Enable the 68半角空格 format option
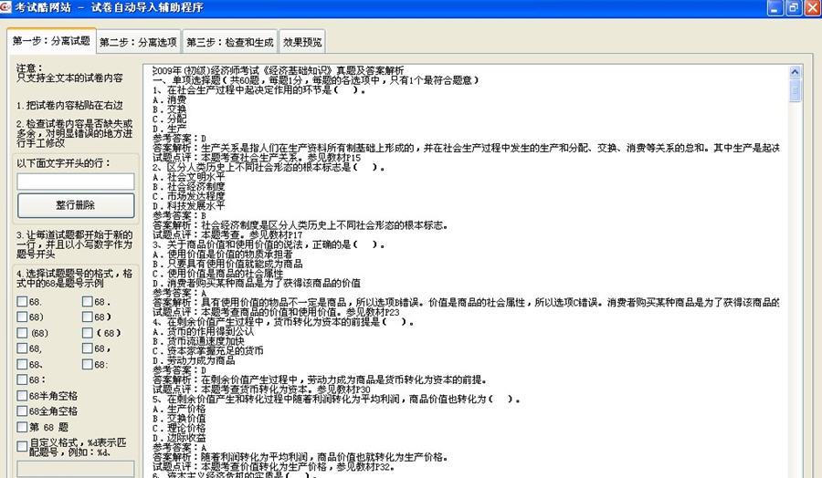The width and height of the screenshot is (822, 478). coord(22,395)
